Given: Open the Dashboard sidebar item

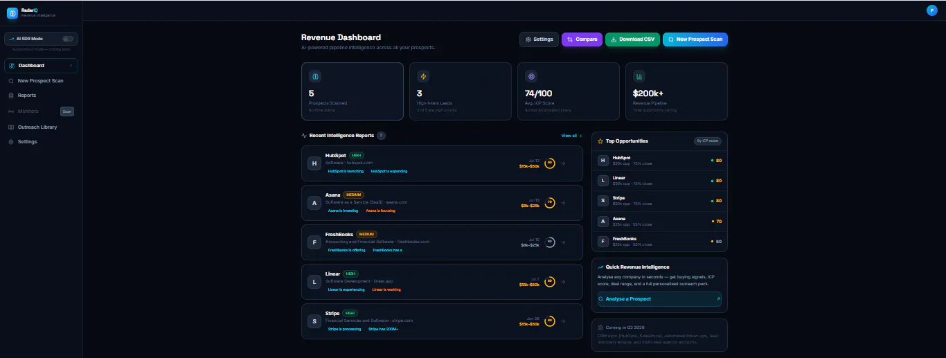Looking at the screenshot, I should pos(41,65).
